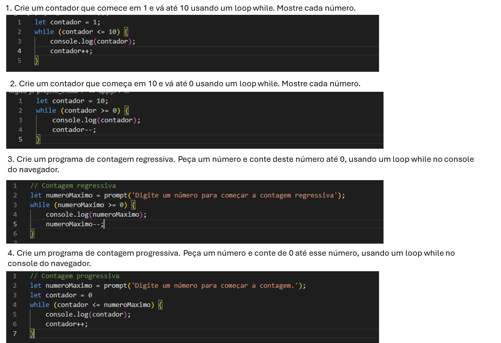Click 'while (contador <= numeroMaximo) {' code line
This screenshot has width=501, height=343.
pos(96,305)
